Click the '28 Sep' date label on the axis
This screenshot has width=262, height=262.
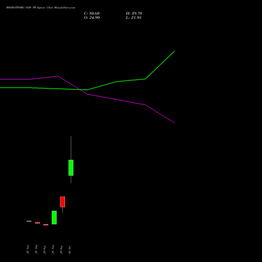click(53, 249)
